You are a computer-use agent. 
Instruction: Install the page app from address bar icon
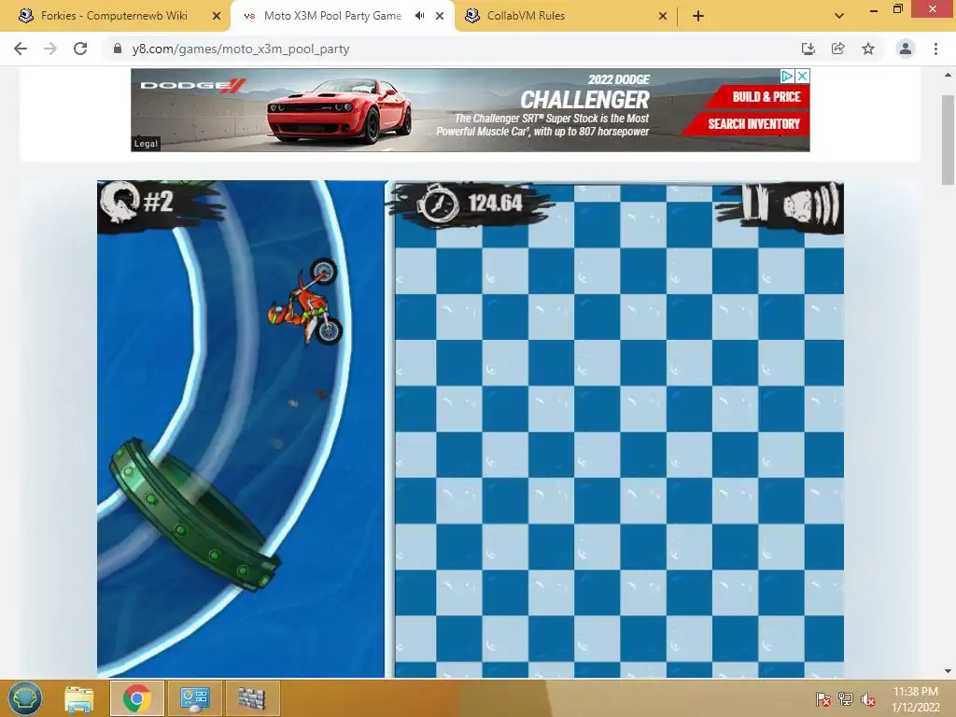click(808, 49)
